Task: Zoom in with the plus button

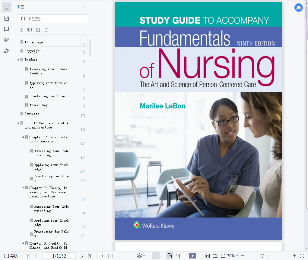Action: click(295, 256)
